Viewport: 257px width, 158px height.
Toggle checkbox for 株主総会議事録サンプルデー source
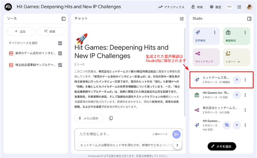pos(60,65)
